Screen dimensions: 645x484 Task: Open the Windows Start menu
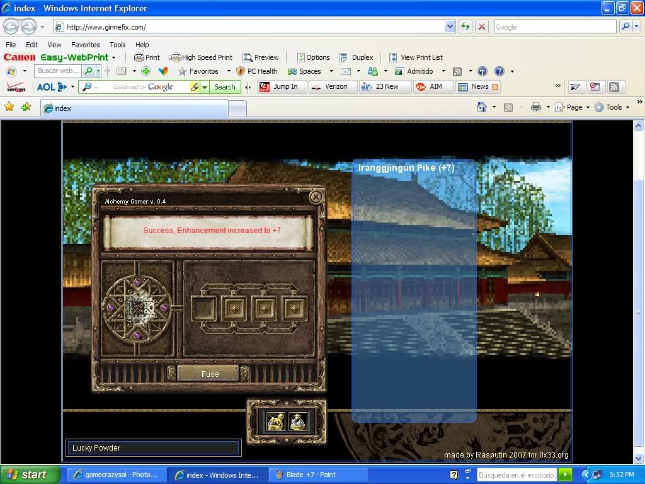(30, 475)
